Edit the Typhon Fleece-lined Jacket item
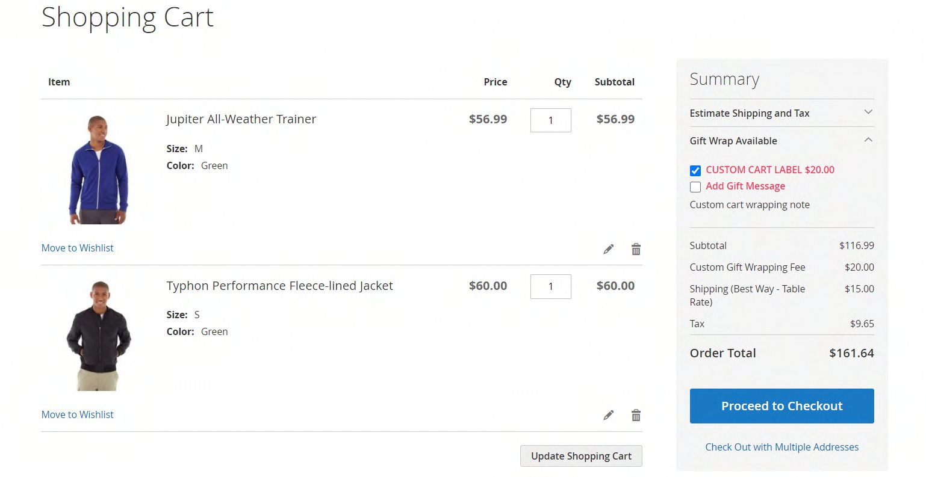Image resolution: width=926 pixels, height=477 pixels. (609, 415)
